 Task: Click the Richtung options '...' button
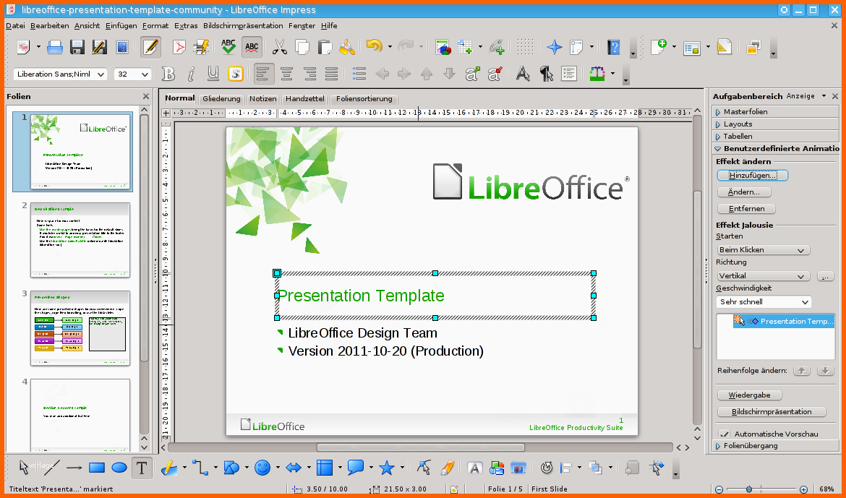[x=825, y=276]
